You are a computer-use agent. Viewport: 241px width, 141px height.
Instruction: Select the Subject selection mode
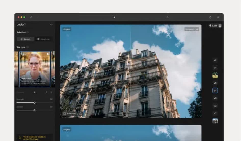click(x=25, y=39)
